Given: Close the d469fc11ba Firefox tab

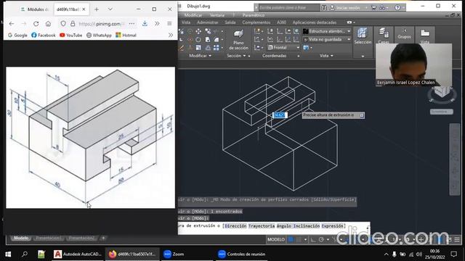Looking at the screenshot, I should (x=84, y=9).
